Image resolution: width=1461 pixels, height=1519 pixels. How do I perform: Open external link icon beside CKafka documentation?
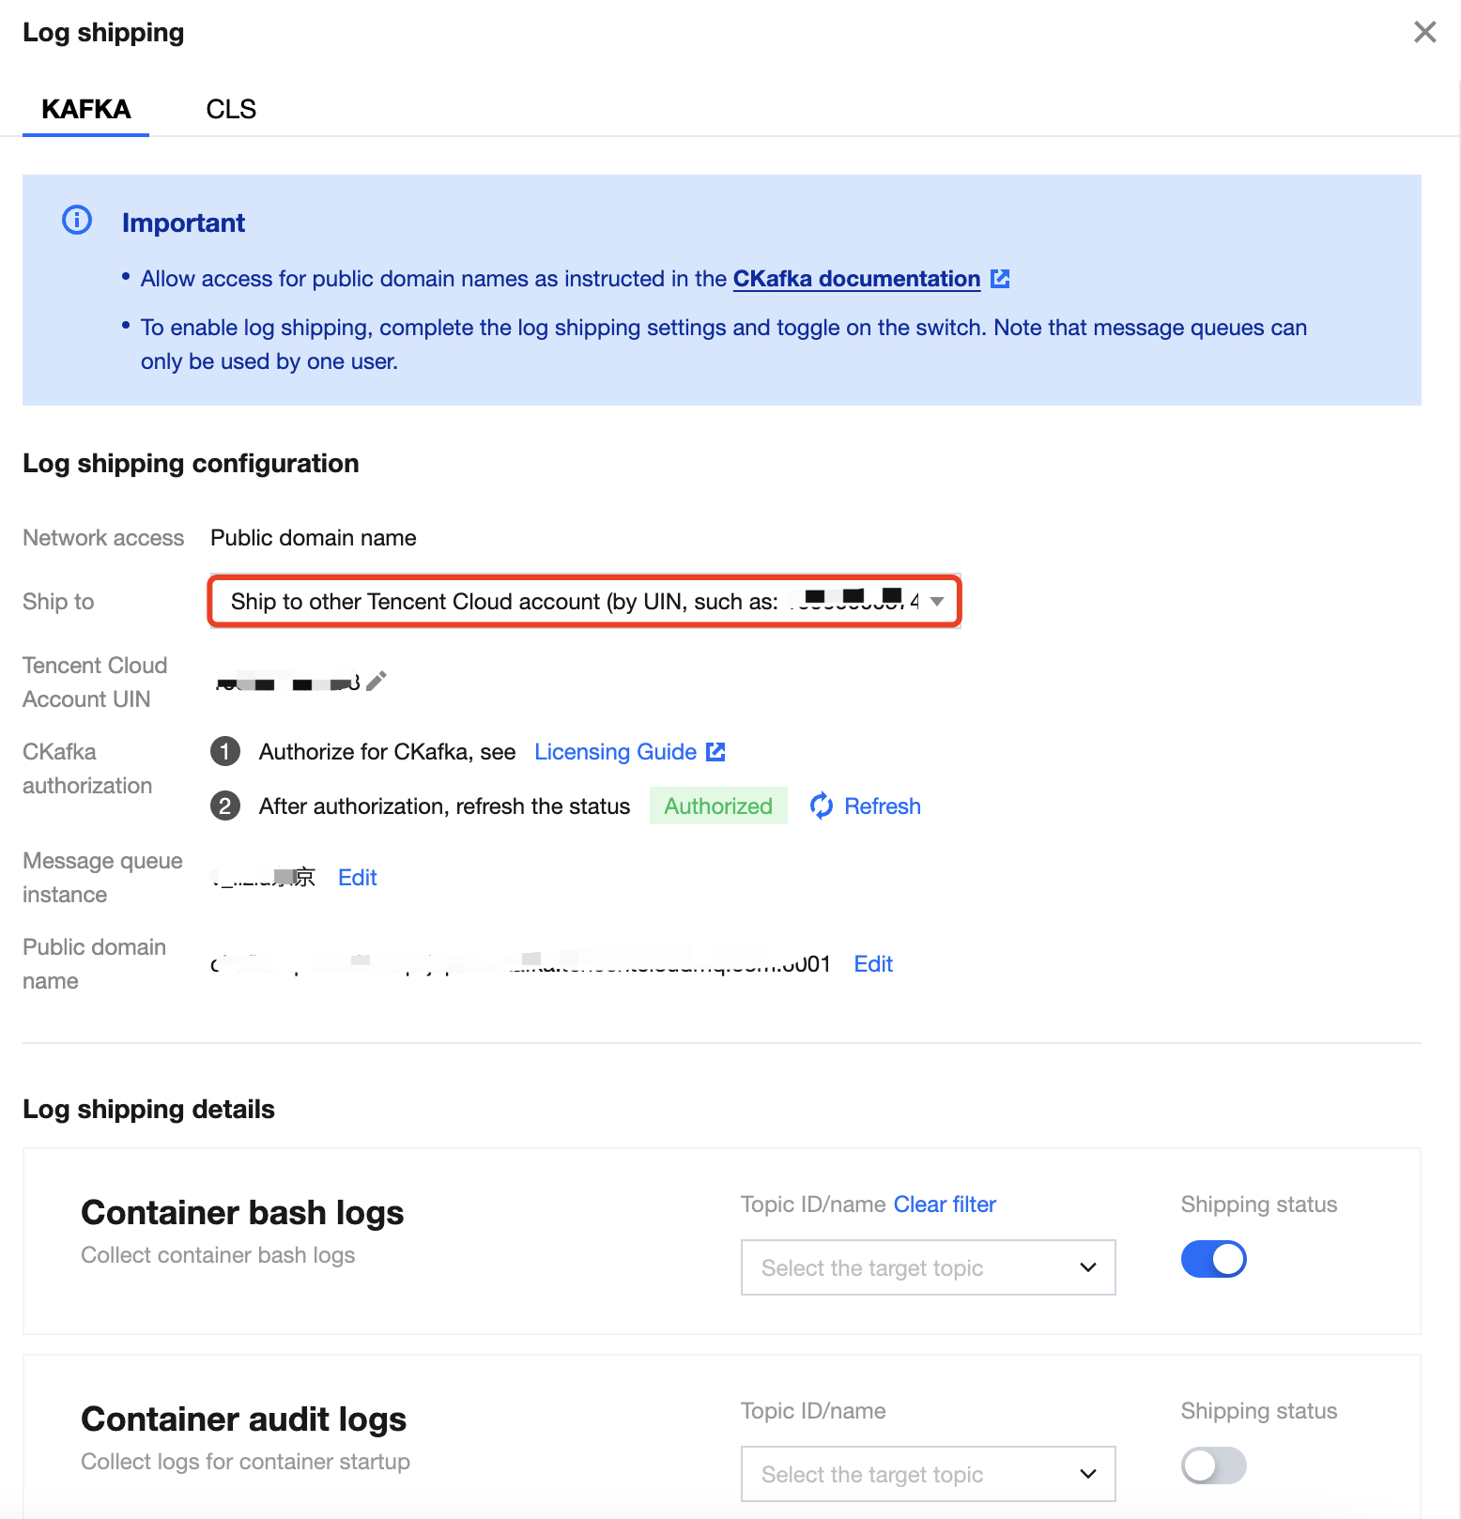point(1000,279)
